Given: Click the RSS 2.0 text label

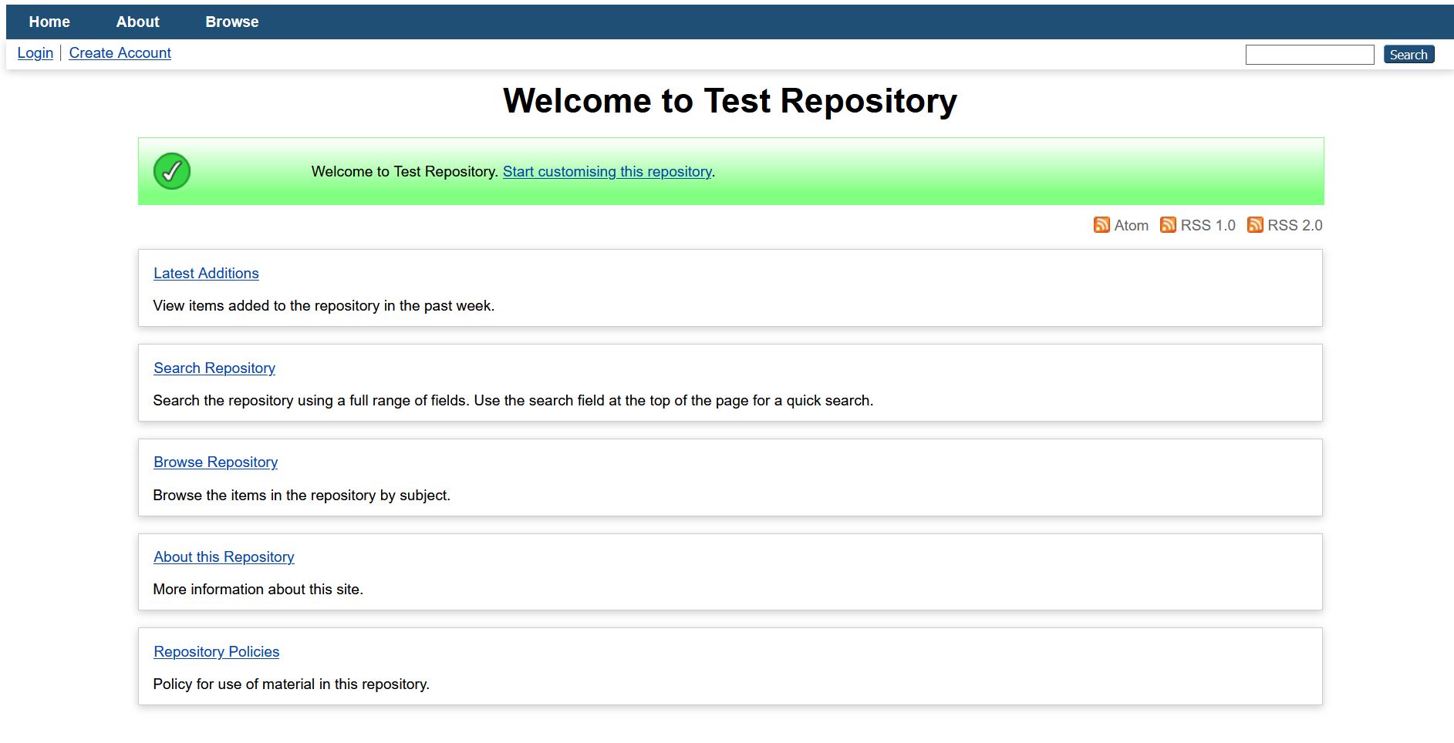Looking at the screenshot, I should pos(1294,225).
